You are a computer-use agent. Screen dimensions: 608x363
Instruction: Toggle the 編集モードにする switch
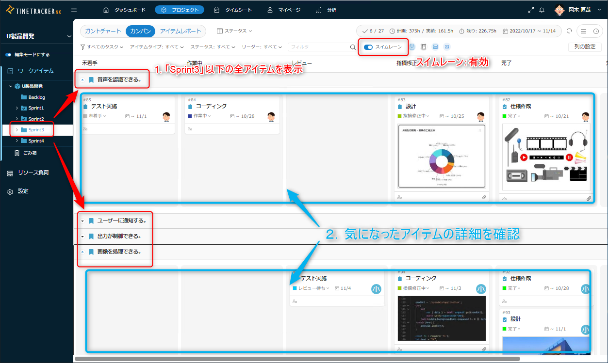[8, 55]
